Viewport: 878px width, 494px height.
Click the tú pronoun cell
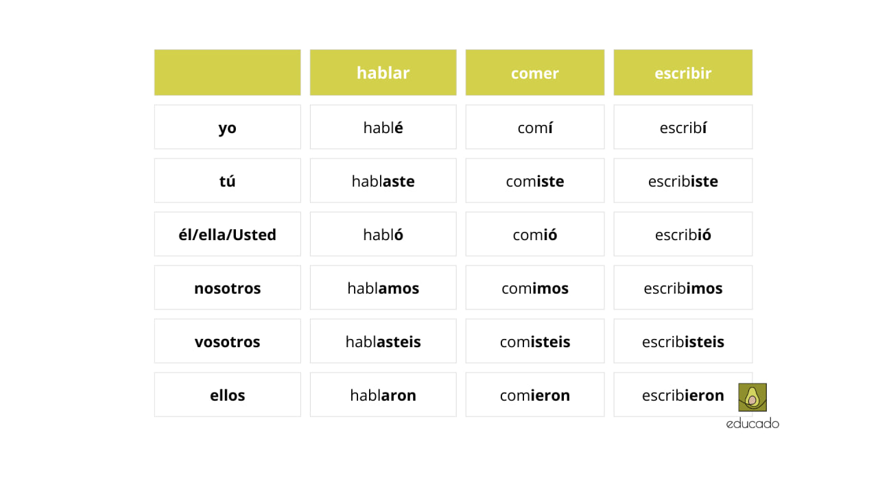pyautogui.click(x=227, y=180)
